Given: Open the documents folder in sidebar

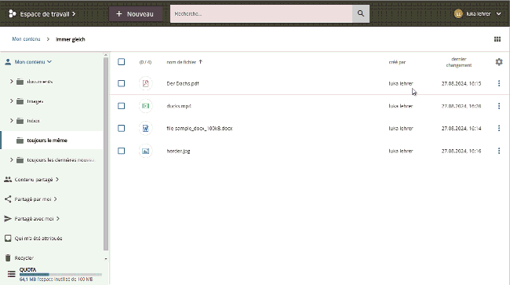Looking at the screenshot, I should coord(40,82).
